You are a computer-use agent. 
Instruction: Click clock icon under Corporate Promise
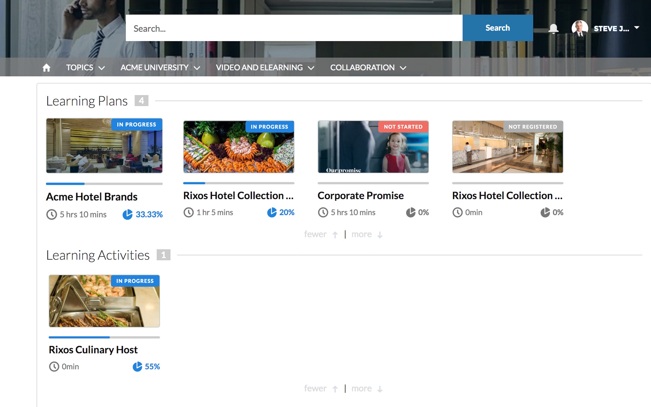click(323, 212)
